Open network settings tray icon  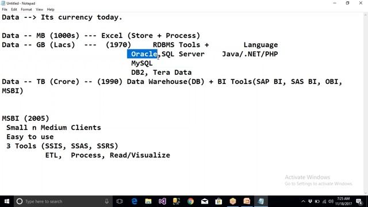tap(324, 201)
